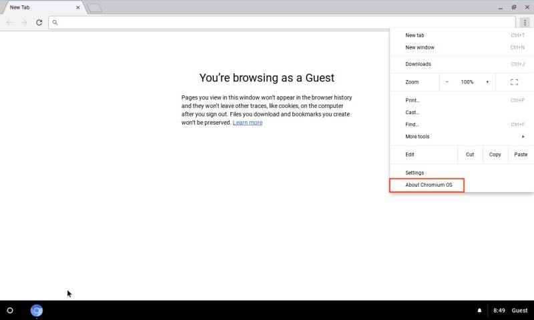
Task: Click the new tab button beside tab
Action: [95, 8]
